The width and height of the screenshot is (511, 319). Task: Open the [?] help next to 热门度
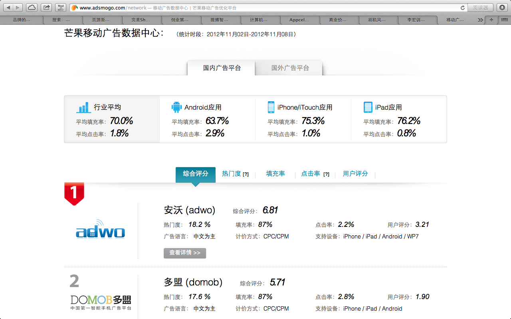(x=246, y=174)
